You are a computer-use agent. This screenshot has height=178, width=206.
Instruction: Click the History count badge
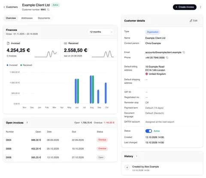click(136, 156)
